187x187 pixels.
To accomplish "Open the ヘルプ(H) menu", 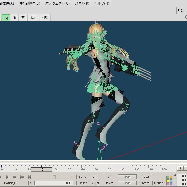I will click(102, 3).
